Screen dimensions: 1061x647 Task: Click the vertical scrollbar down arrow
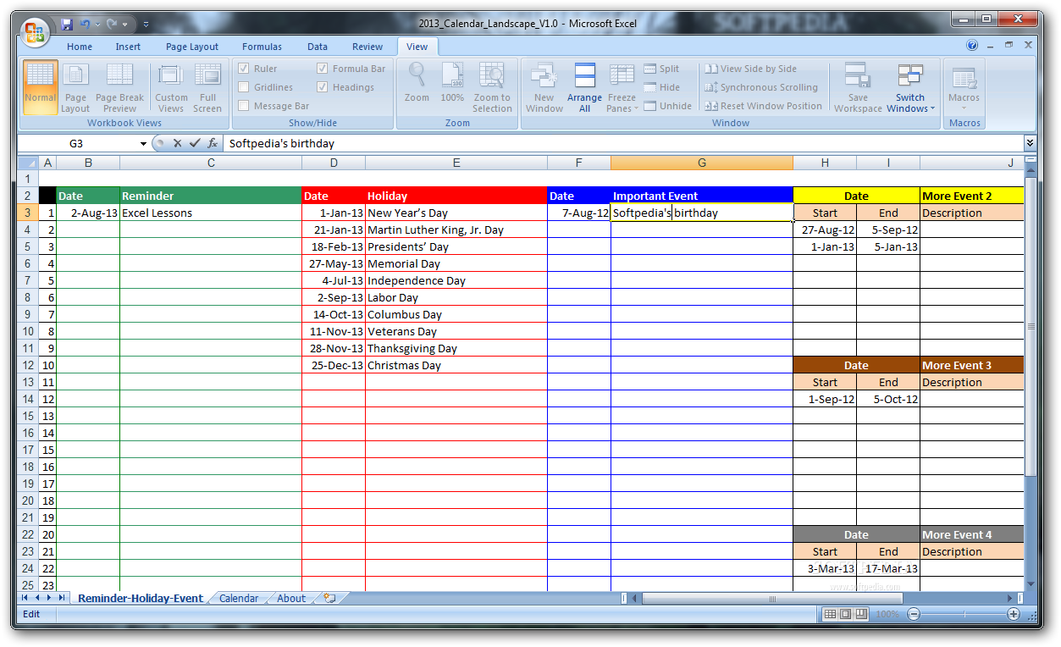pos(1031,583)
